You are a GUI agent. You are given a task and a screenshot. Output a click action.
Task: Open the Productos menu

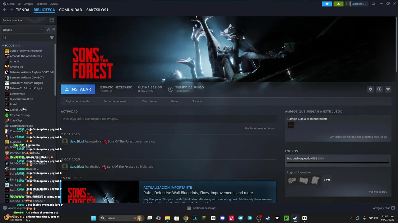click(x=42, y=4)
